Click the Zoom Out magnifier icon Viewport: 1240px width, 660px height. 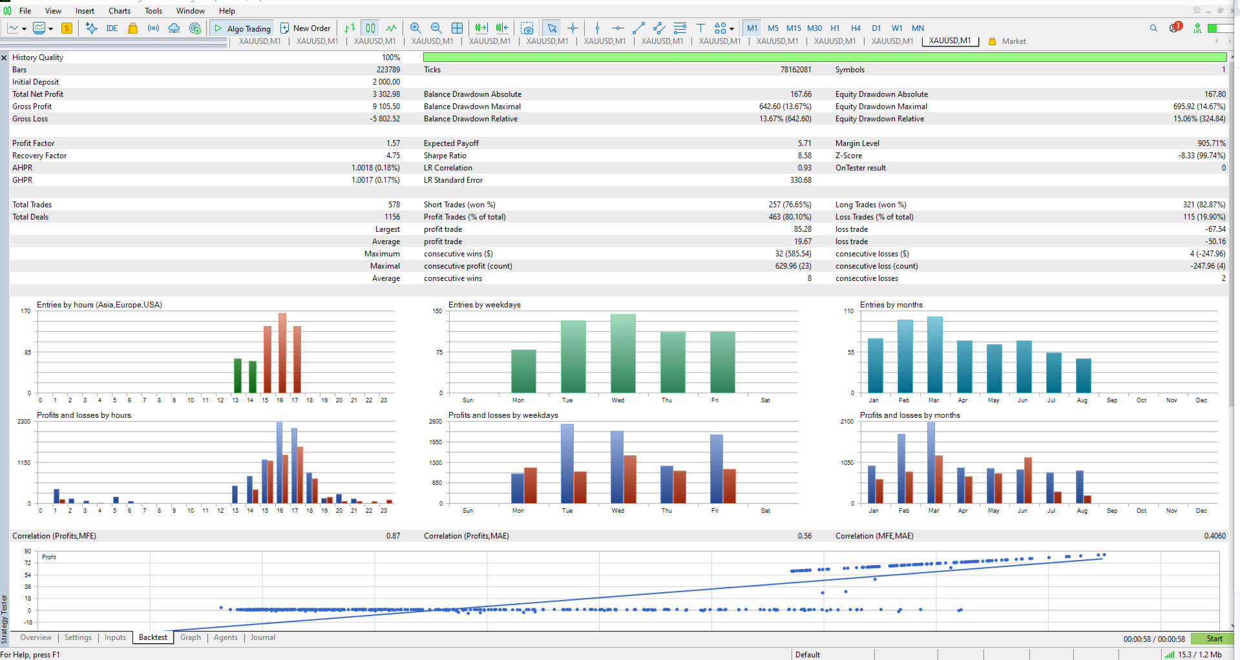click(x=436, y=28)
